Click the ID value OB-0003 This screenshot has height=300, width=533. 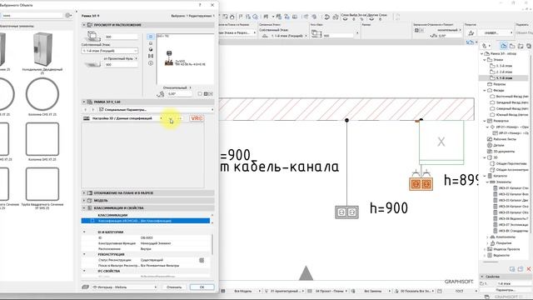point(147,237)
